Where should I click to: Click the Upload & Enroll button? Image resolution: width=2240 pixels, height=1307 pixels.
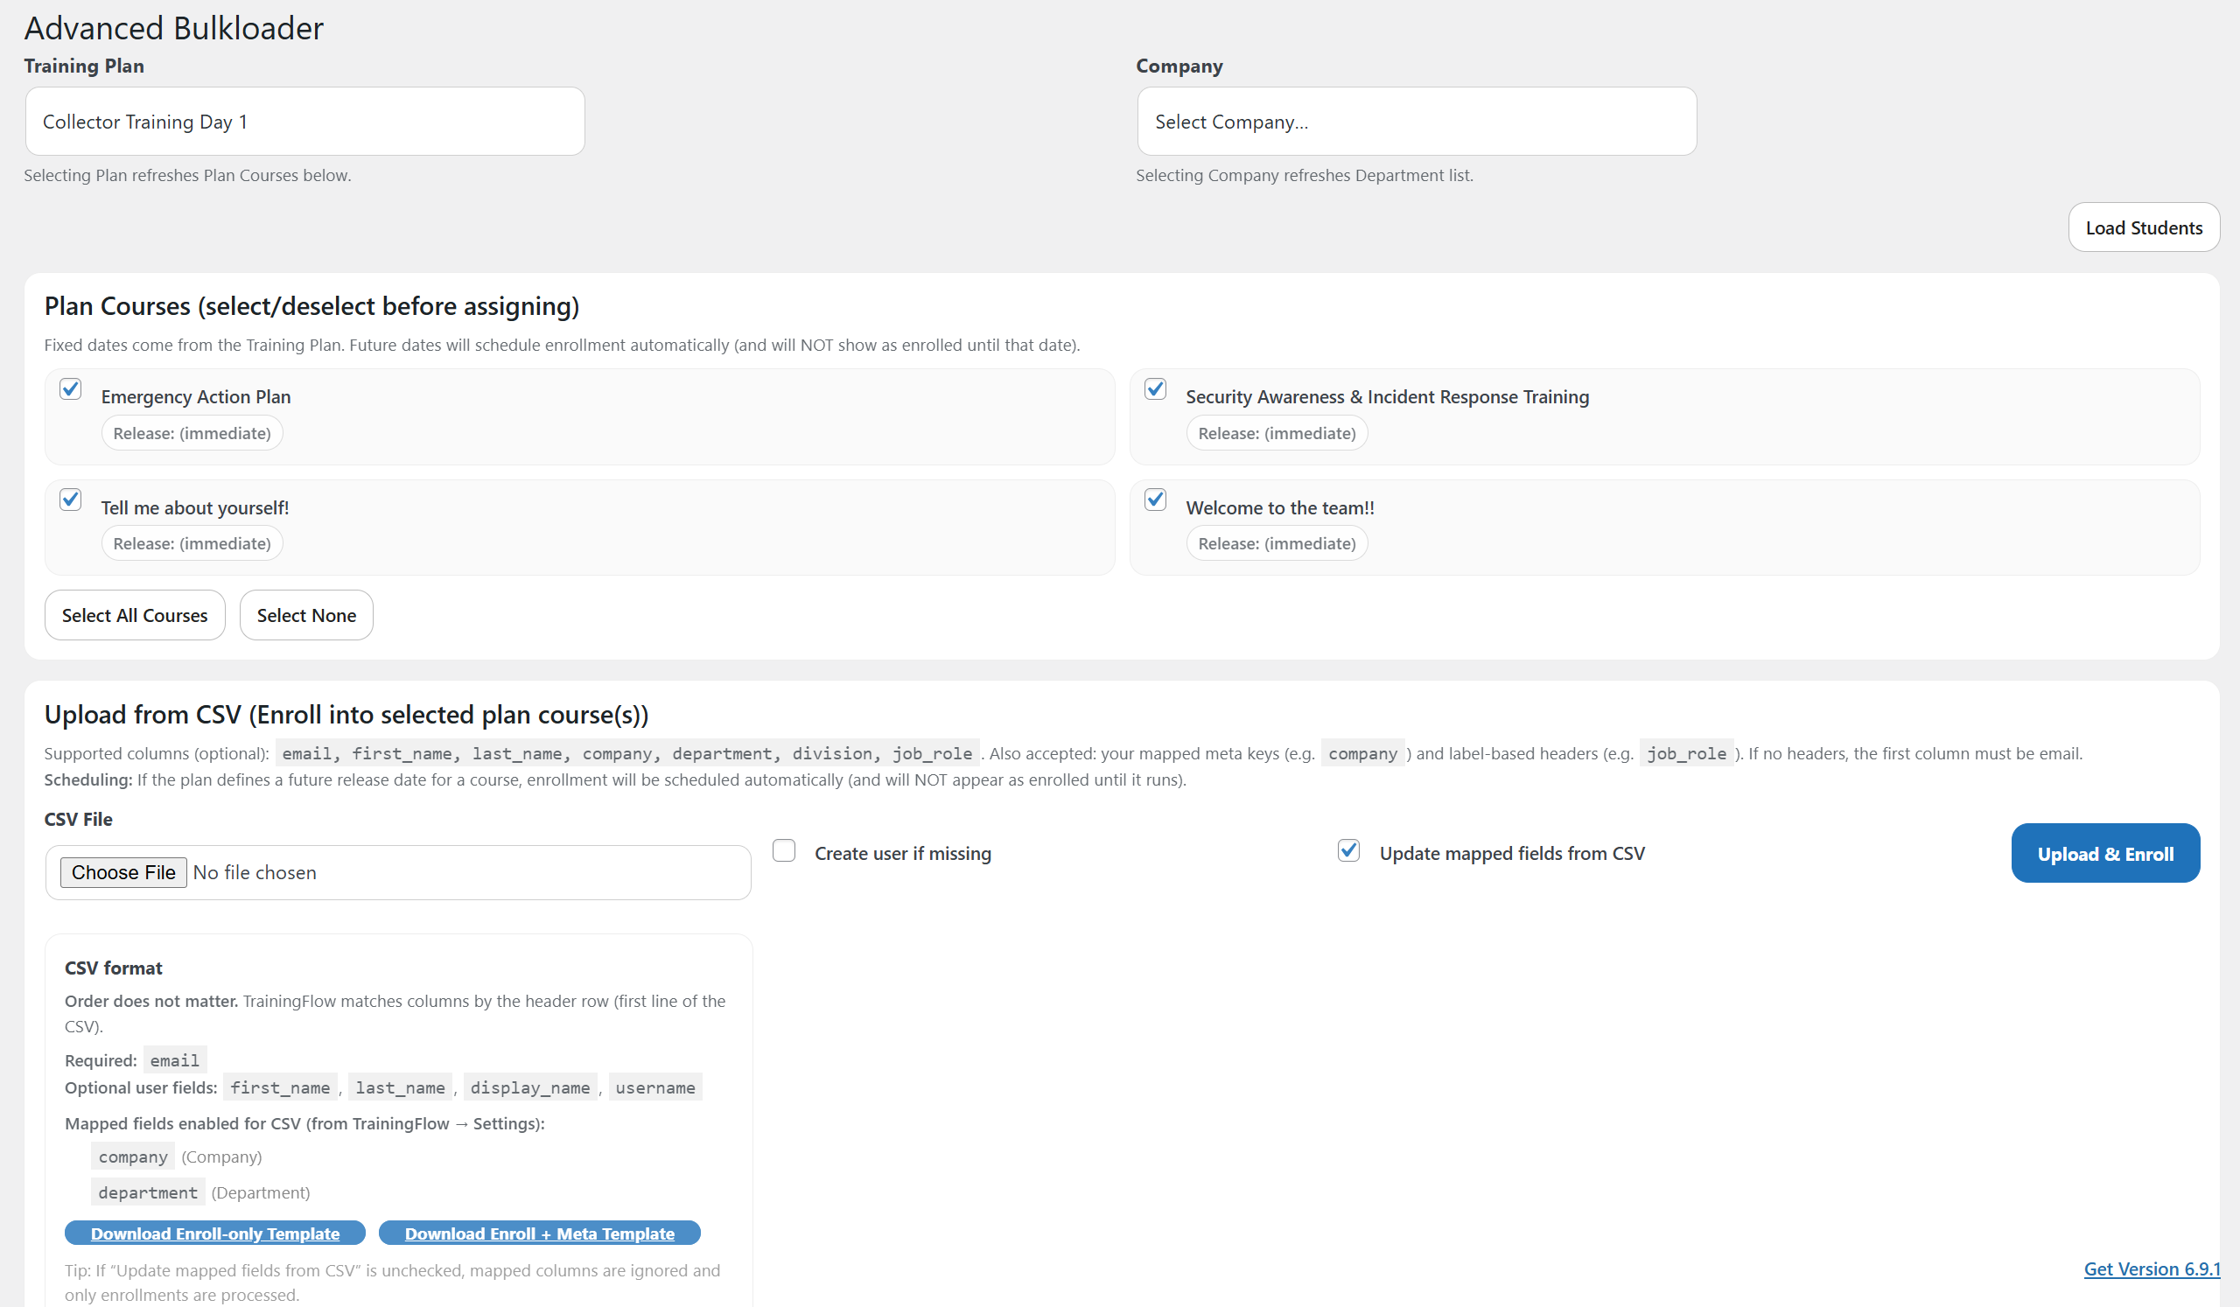click(2105, 853)
